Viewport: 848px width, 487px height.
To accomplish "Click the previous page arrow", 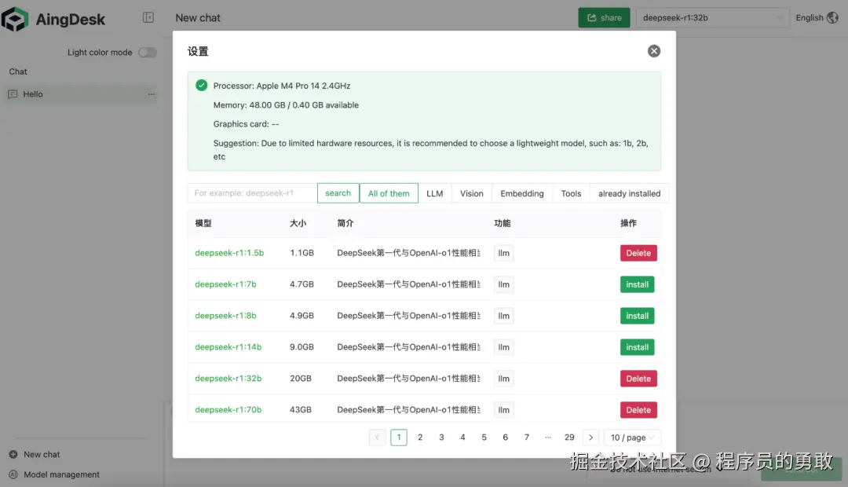I will [x=377, y=438].
